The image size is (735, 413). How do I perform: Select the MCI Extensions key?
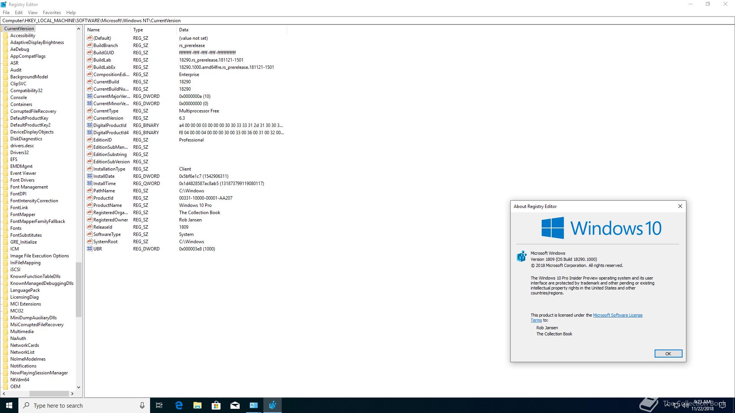pos(26,304)
